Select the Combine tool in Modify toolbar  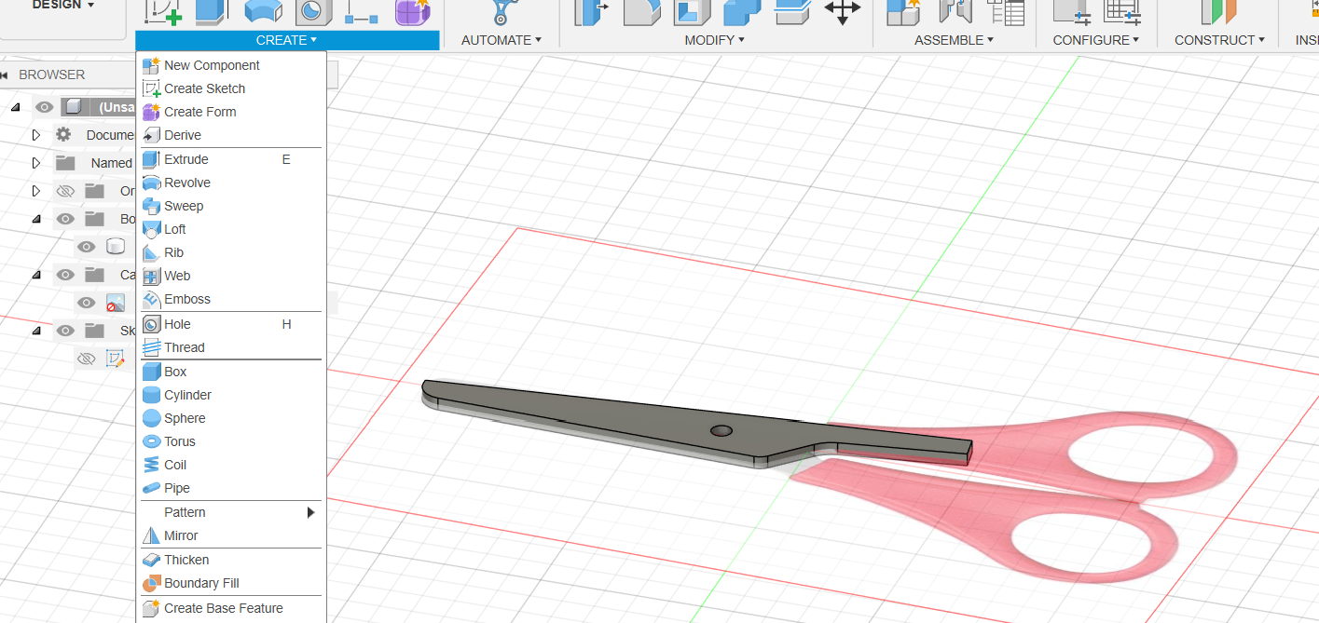[x=741, y=10]
